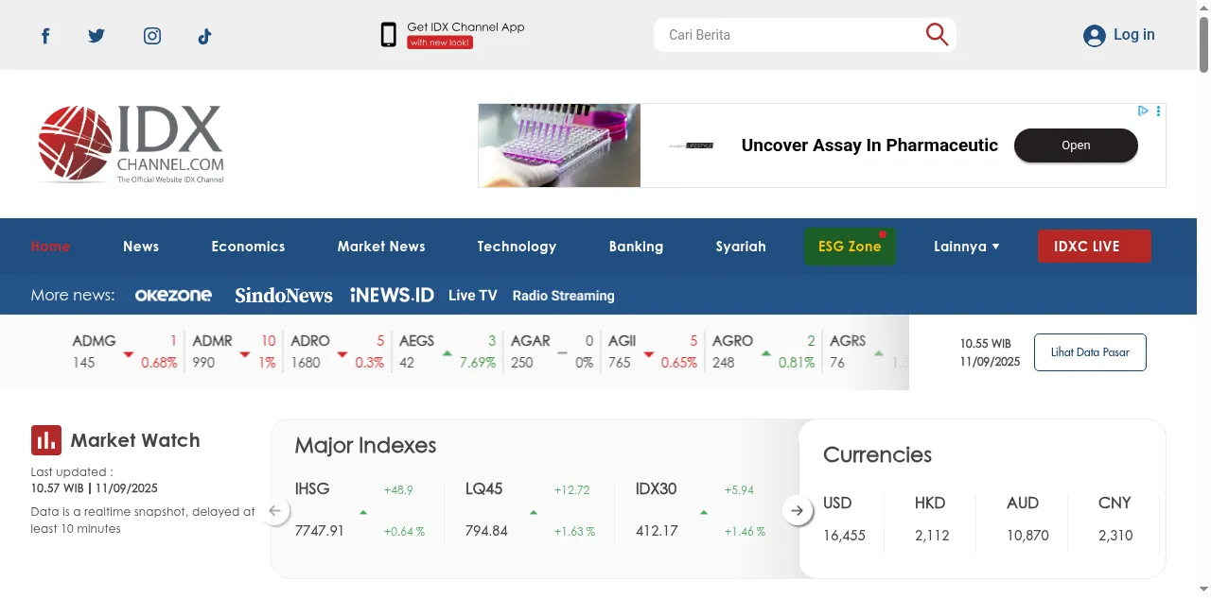Viewport: 1211px width, 598px height.
Task: Click the left arrow in Major Indexes
Action: (x=274, y=511)
